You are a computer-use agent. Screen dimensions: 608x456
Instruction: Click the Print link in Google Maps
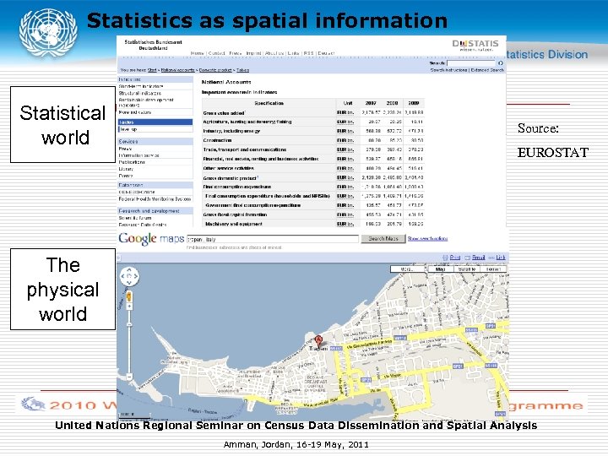click(455, 258)
